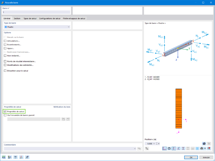Click the display/monitor settings icon at bottom left
215x161 pixels.
15,157
